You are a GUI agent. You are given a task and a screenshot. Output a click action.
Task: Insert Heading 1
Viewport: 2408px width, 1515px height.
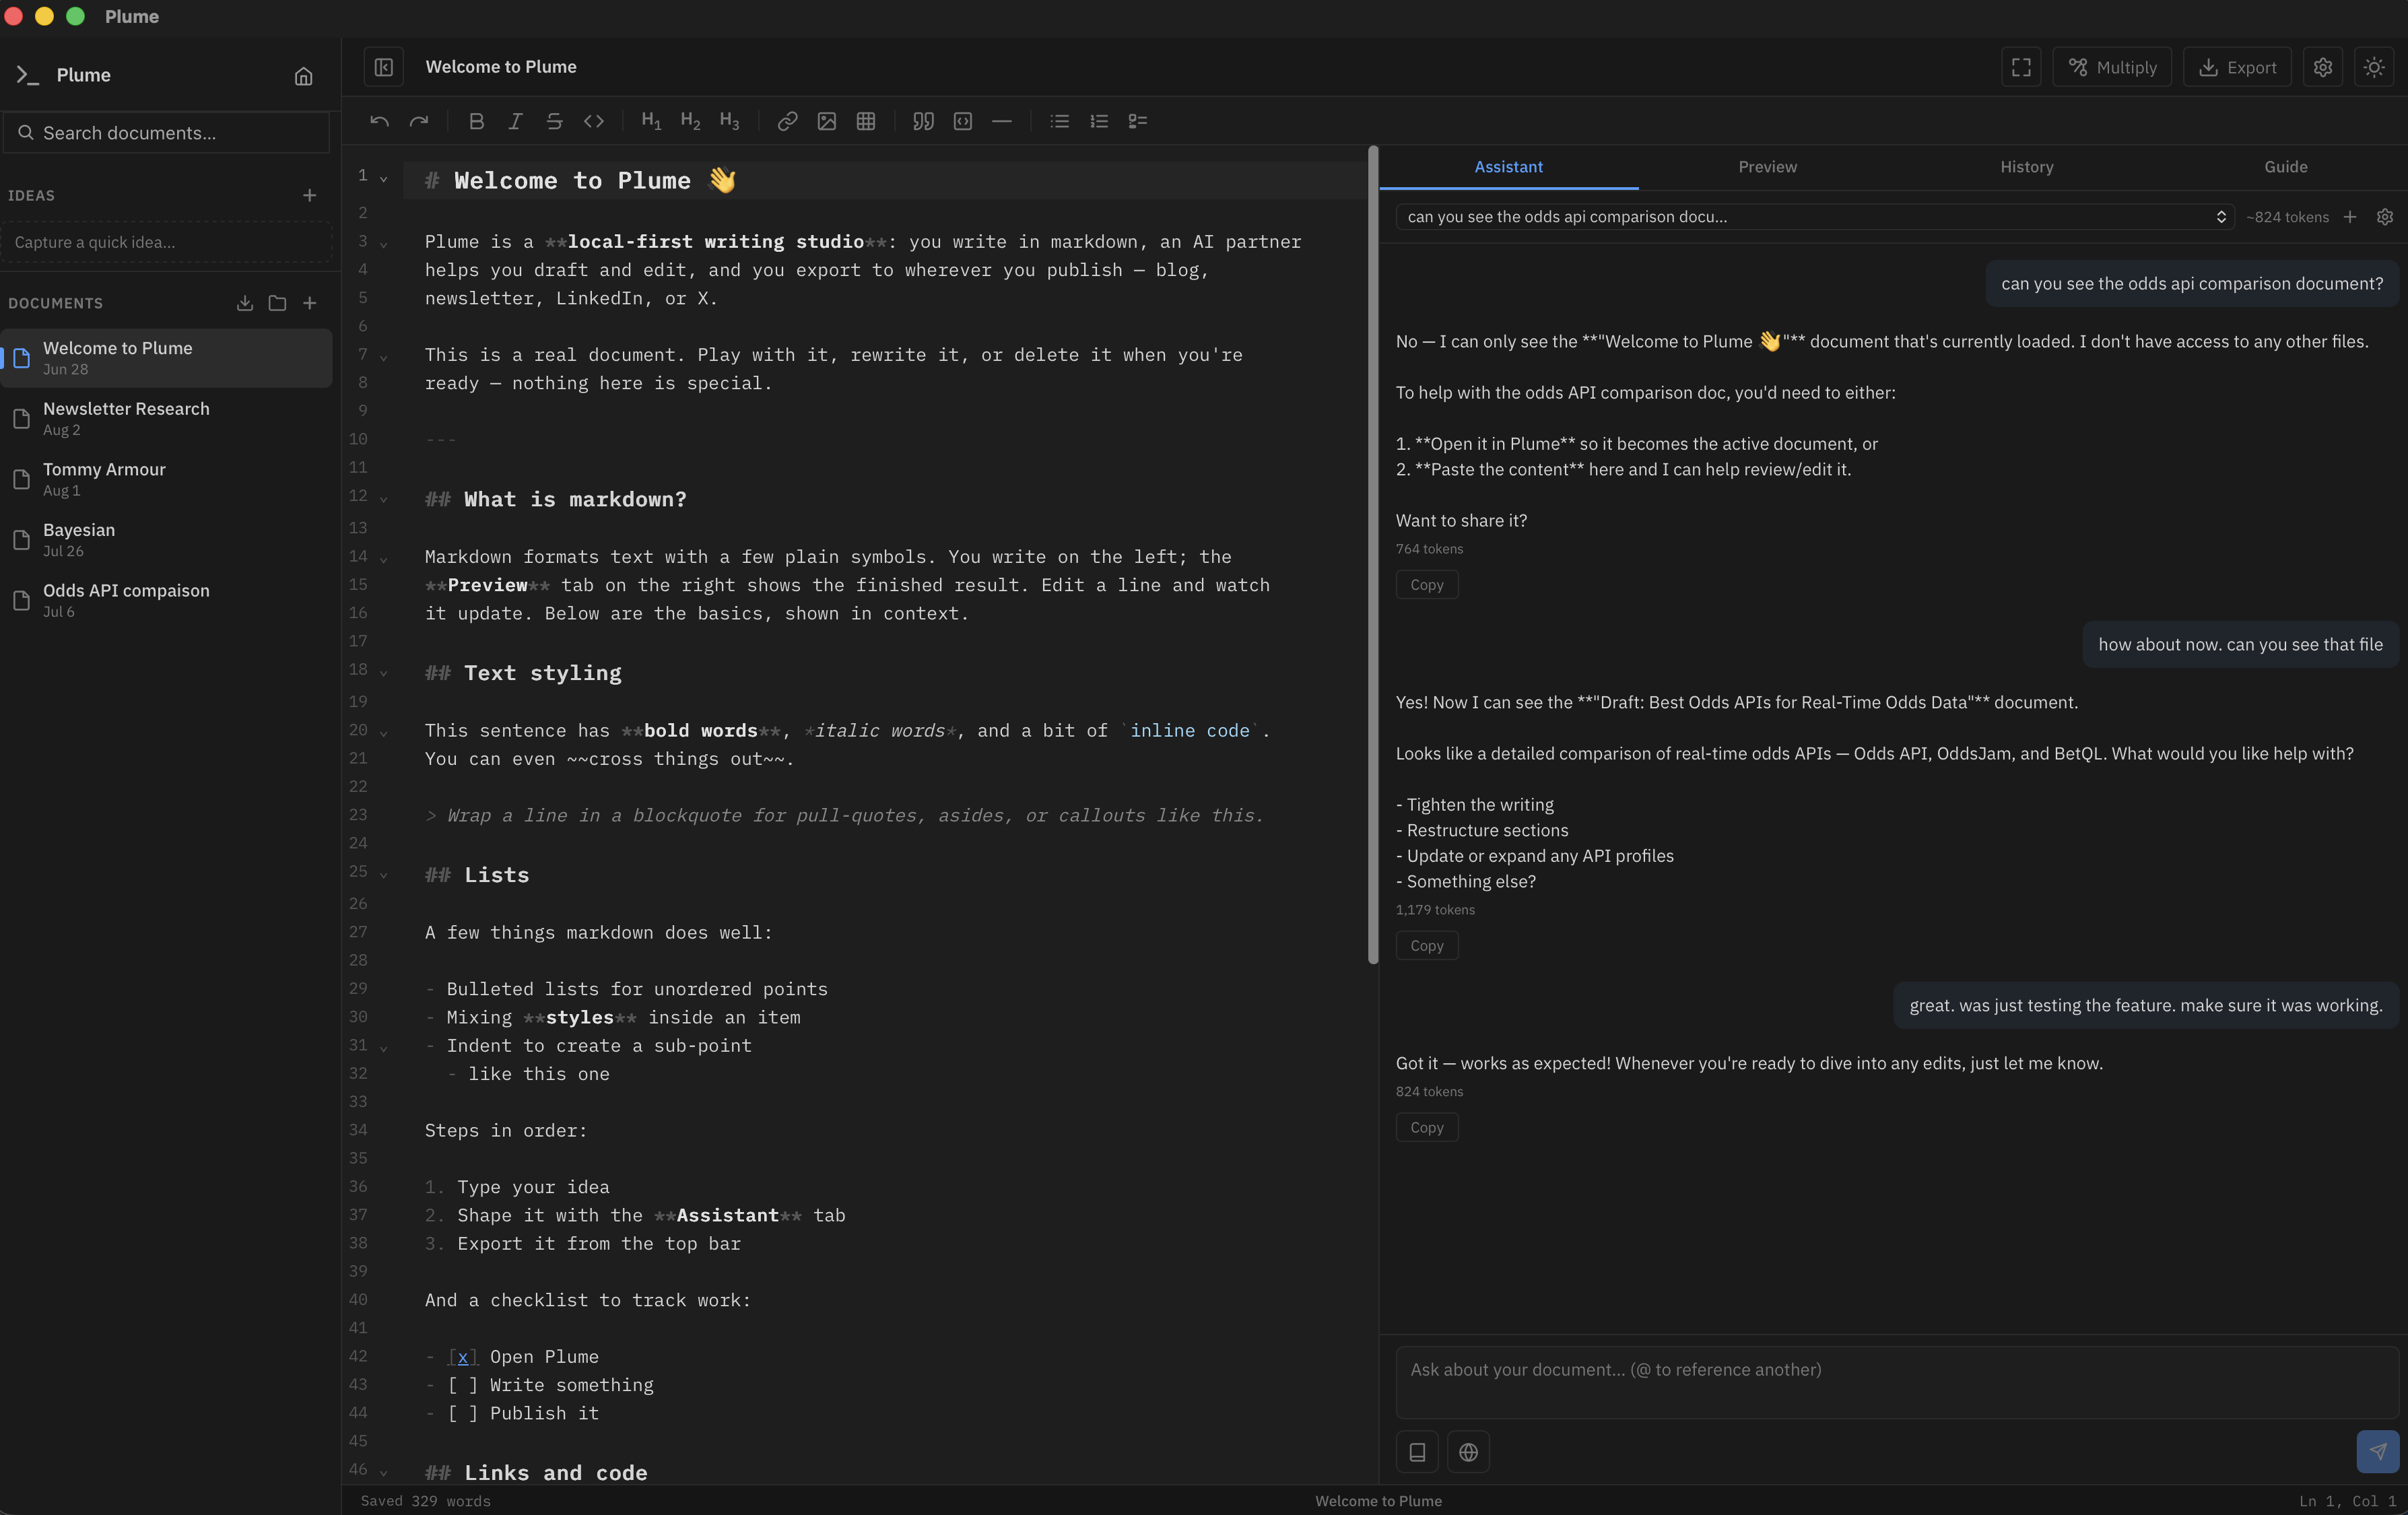click(651, 121)
